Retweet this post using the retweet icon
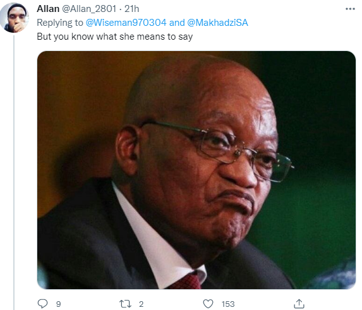 125,304
